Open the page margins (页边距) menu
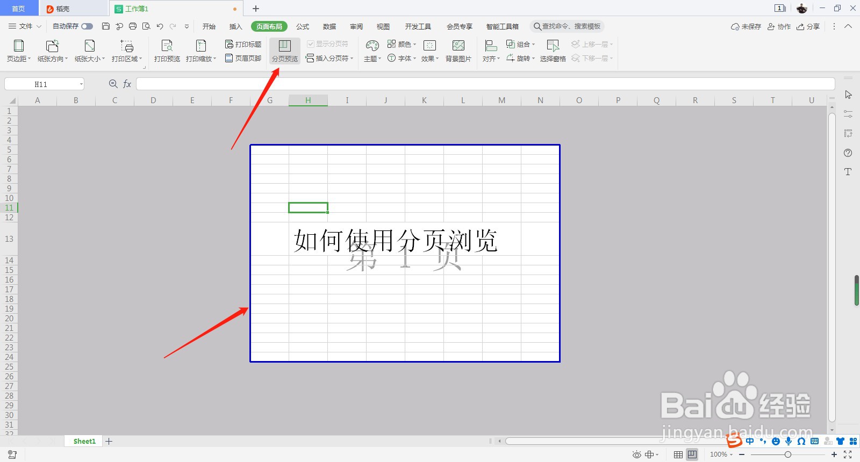 tap(18, 52)
